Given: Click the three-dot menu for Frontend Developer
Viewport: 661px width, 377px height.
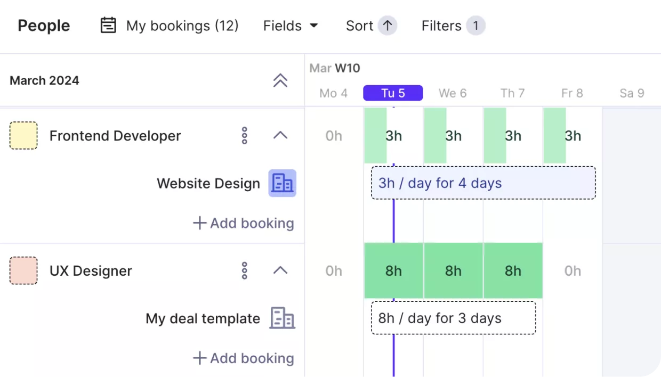Looking at the screenshot, I should pyautogui.click(x=245, y=136).
